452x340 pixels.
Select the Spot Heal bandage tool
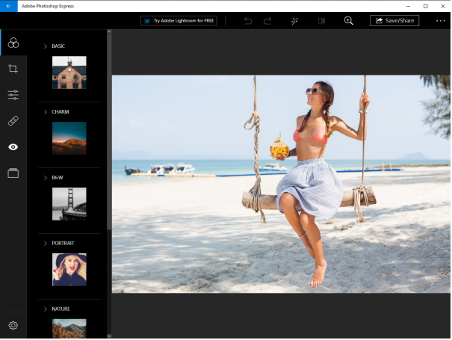click(13, 120)
